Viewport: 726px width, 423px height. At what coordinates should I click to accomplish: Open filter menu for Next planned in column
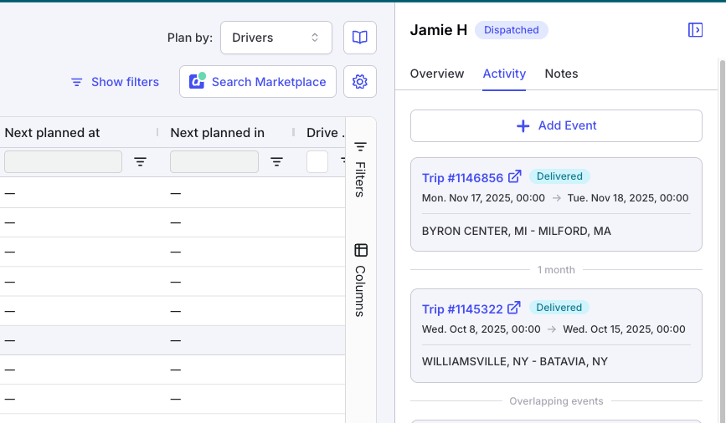point(277,162)
